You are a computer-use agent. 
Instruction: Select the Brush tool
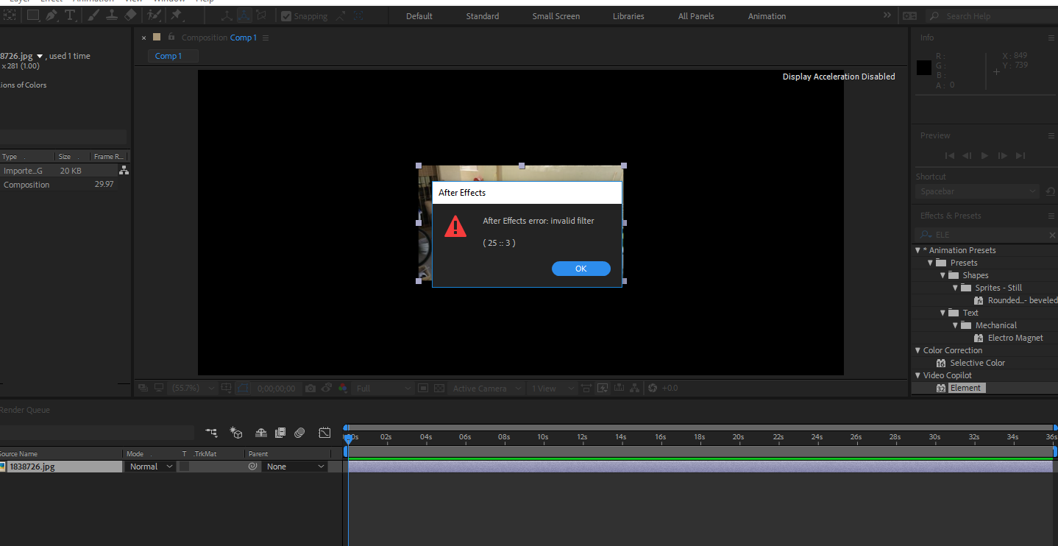point(94,15)
